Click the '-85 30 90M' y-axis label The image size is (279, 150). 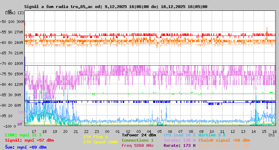click(10, 95)
